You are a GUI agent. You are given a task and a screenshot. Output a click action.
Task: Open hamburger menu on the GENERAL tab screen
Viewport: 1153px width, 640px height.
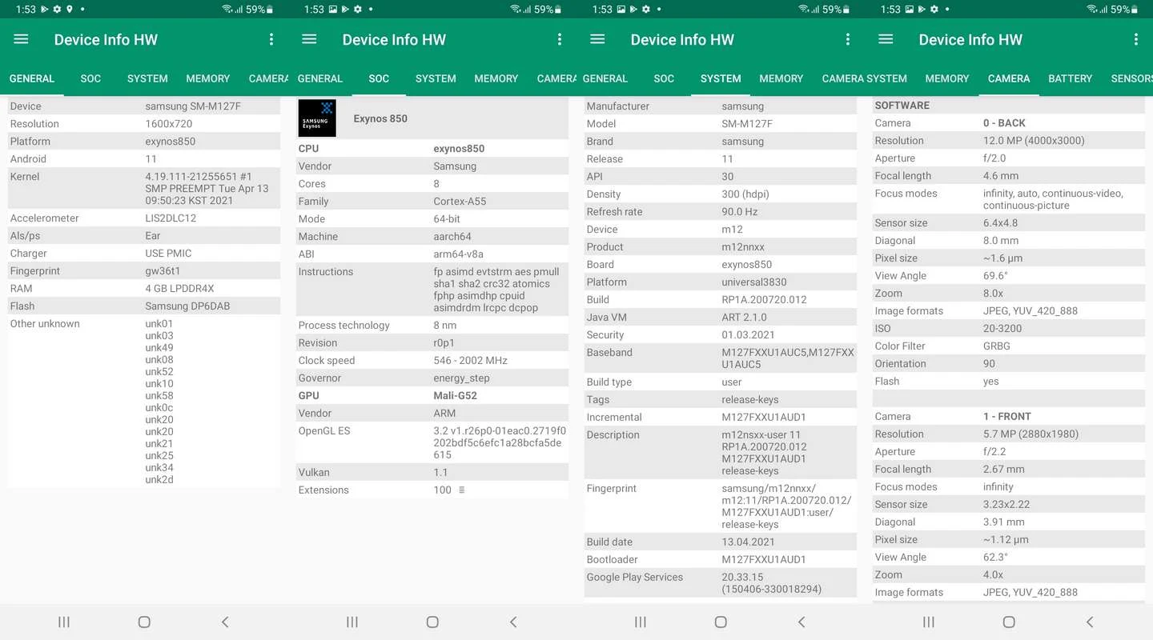21,39
